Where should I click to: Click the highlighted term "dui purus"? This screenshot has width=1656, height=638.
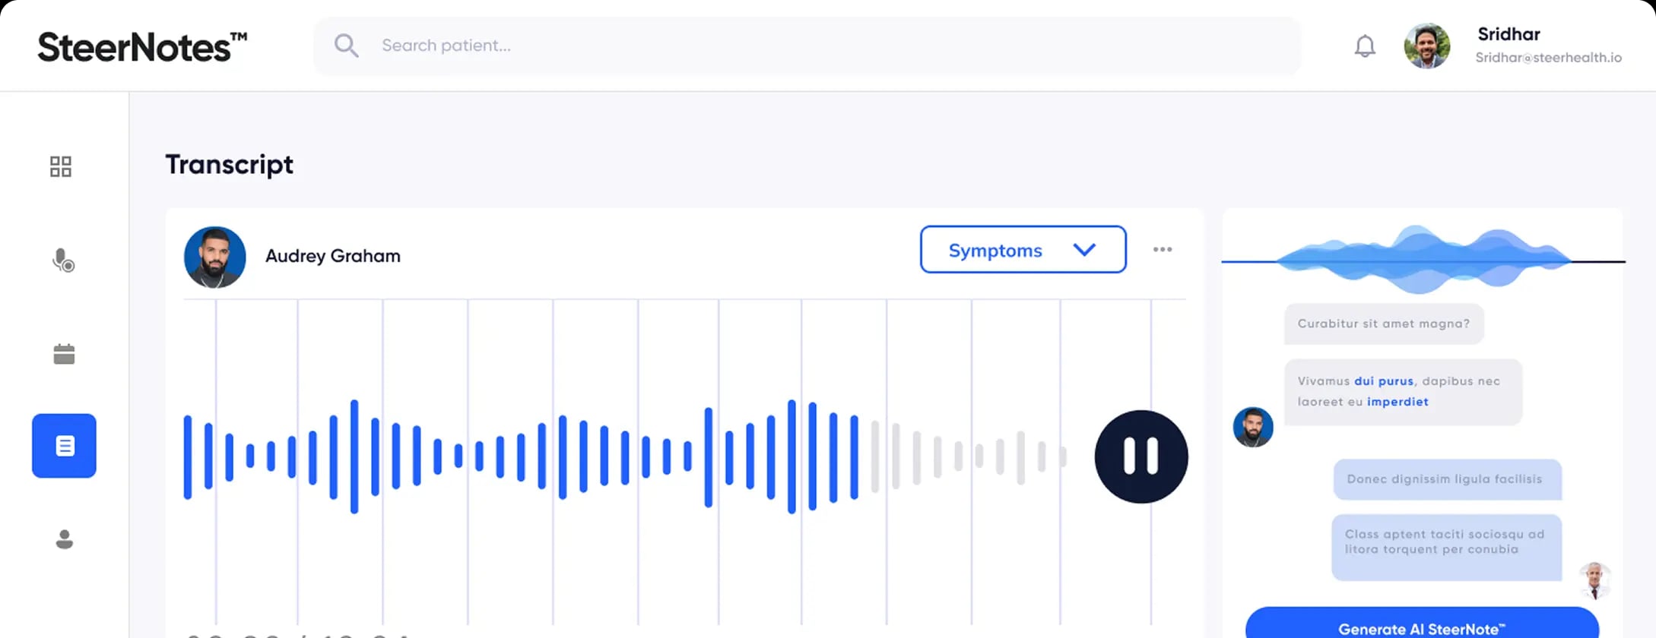tap(1383, 381)
